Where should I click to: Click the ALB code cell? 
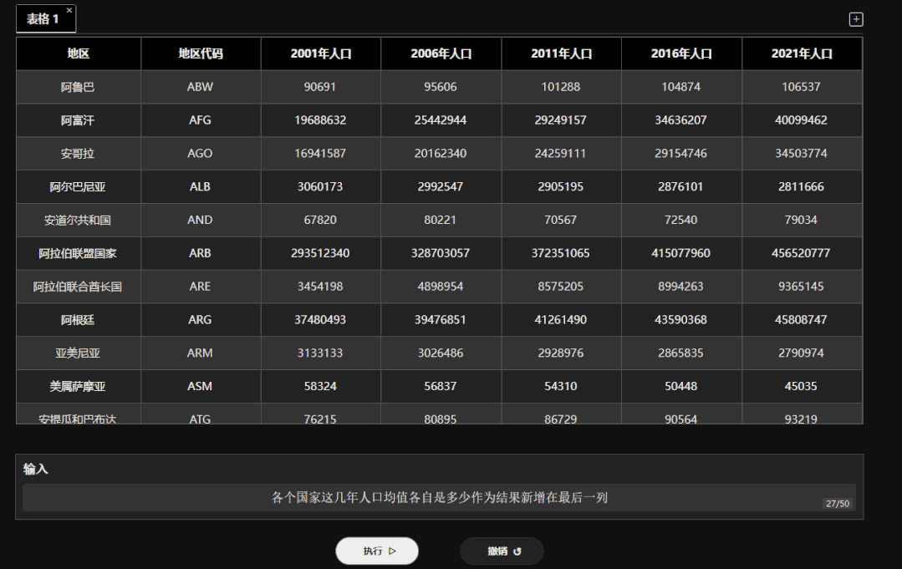coord(201,187)
